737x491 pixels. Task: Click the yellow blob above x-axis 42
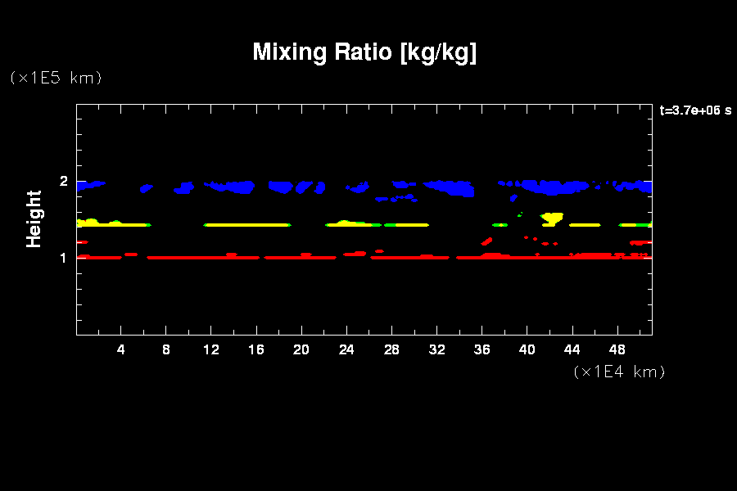[551, 218]
